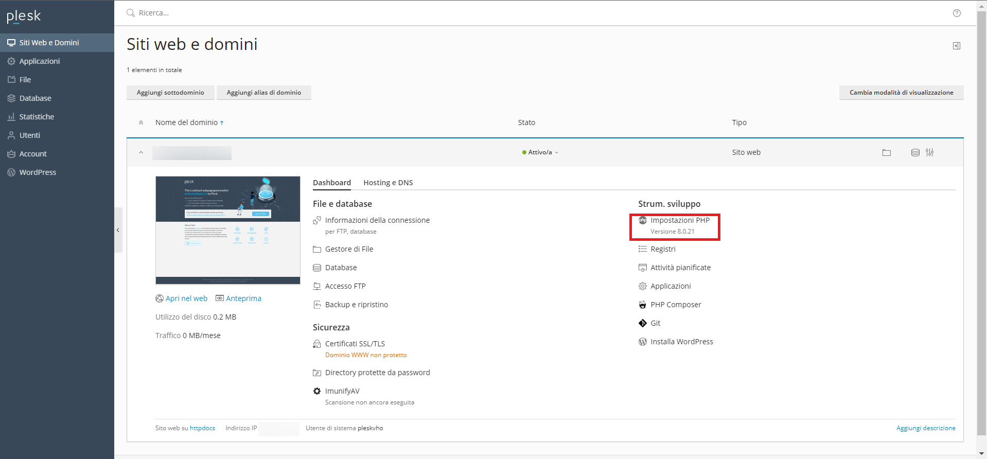Open Applicazioni under Strum. sviluppo
The width and height of the screenshot is (987, 459).
(671, 286)
